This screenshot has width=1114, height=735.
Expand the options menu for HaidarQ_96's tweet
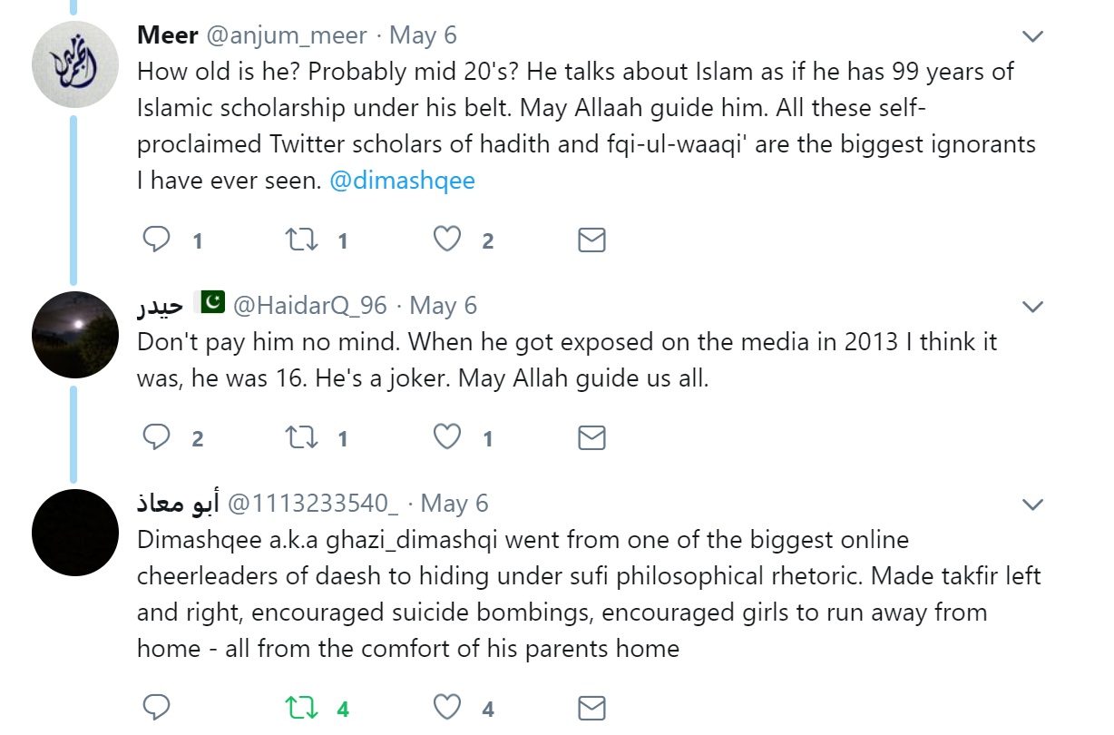(x=1032, y=307)
